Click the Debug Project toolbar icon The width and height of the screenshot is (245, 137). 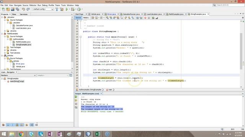tap(73, 9)
